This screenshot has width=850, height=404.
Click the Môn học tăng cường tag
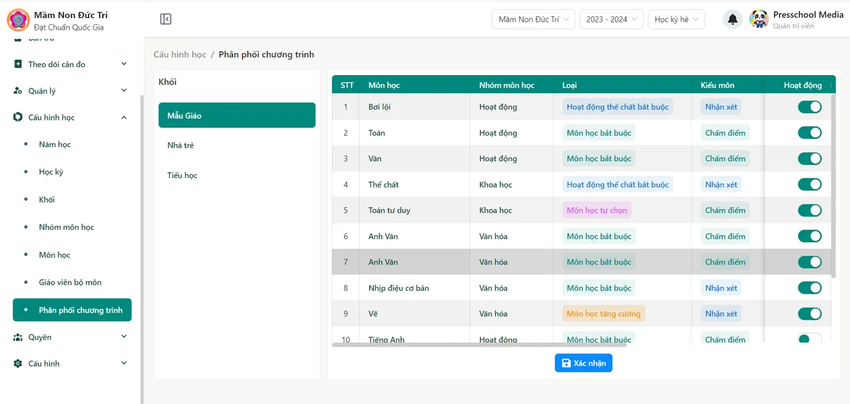[x=603, y=314]
